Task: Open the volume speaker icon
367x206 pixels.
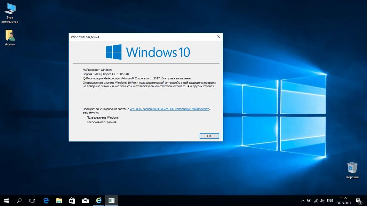Action: click(322, 200)
